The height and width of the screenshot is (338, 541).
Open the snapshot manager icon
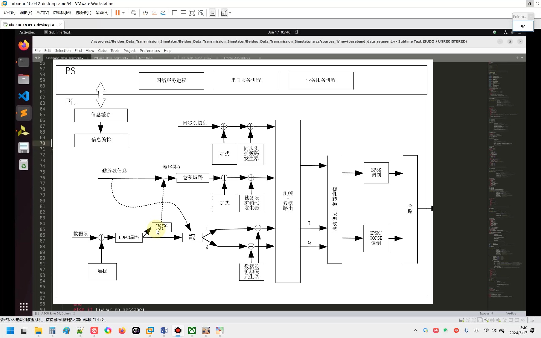point(163,13)
